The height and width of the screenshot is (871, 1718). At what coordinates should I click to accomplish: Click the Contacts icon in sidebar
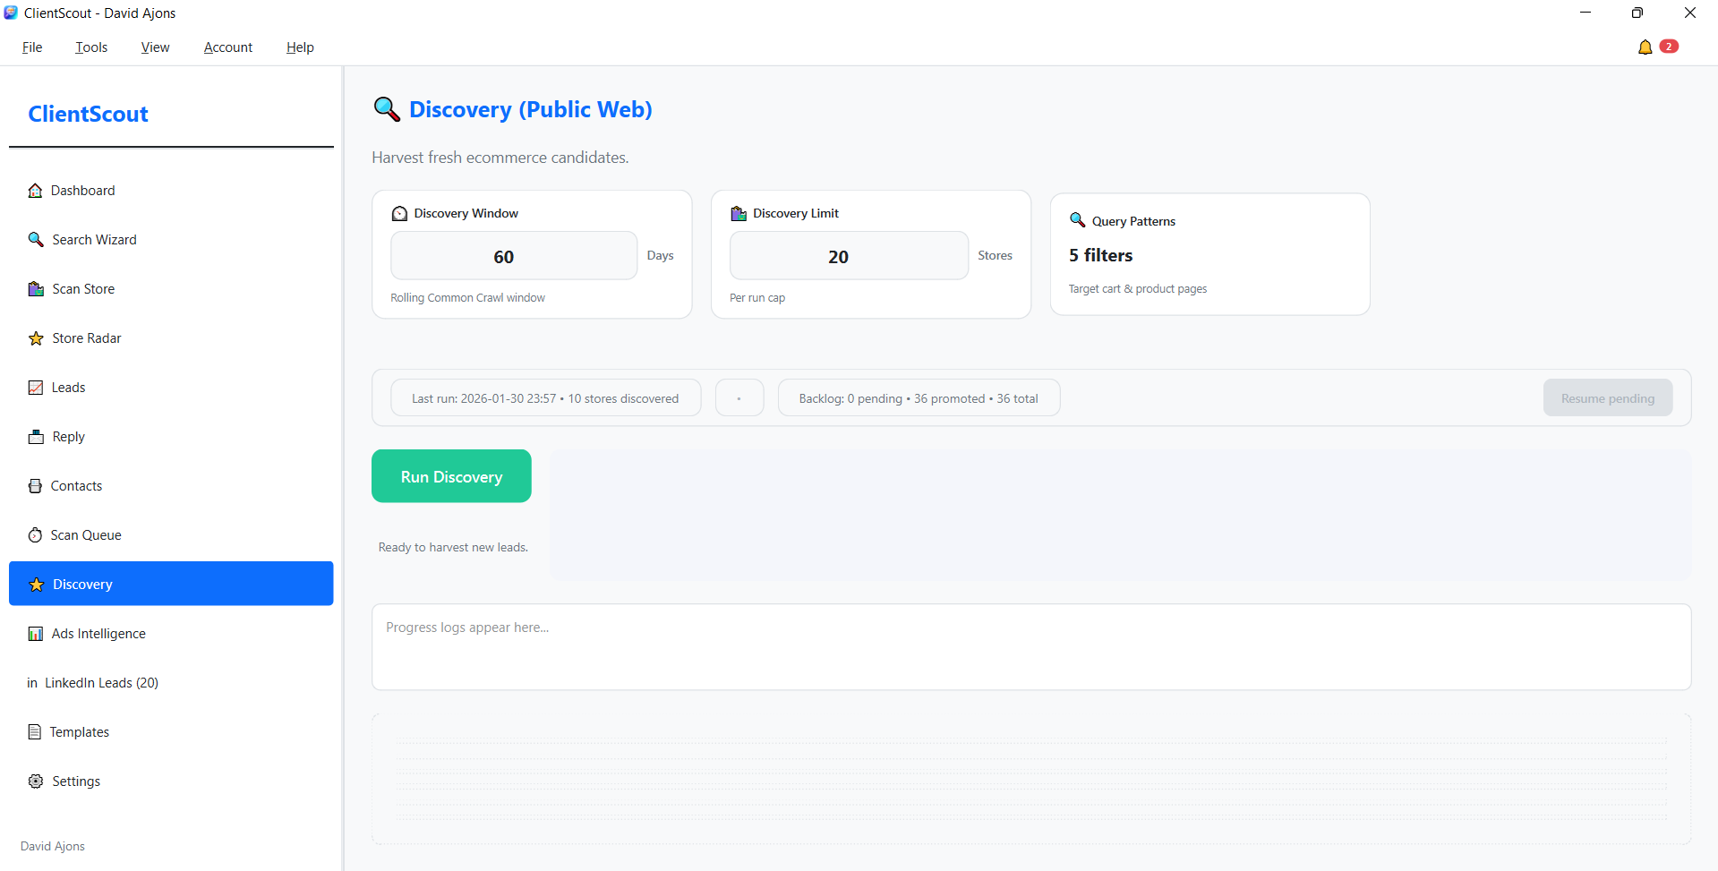pyautogui.click(x=35, y=486)
